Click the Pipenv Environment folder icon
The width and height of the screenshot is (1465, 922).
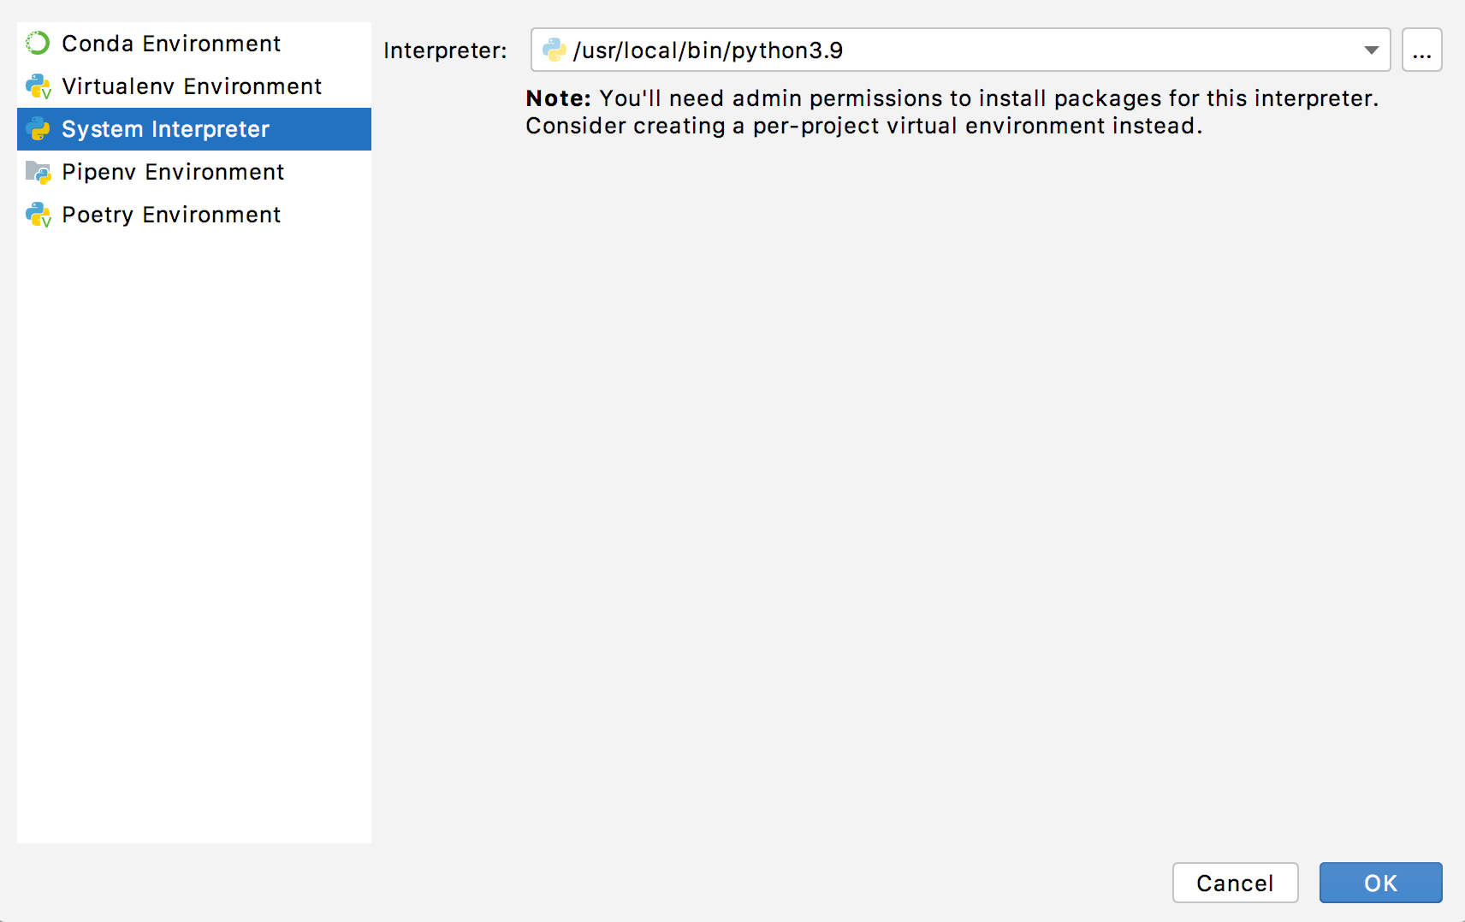tap(37, 172)
